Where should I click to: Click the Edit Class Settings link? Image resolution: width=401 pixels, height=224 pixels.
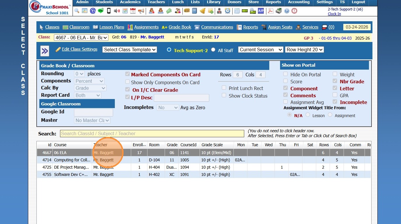click(79, 50)
